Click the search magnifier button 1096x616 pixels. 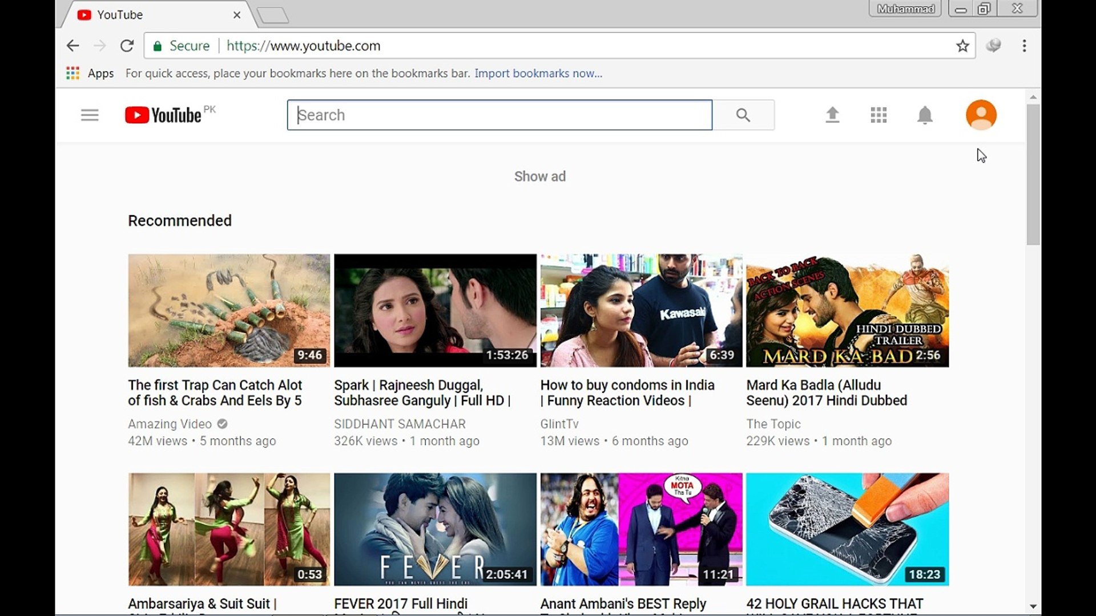tap(743, 115)
